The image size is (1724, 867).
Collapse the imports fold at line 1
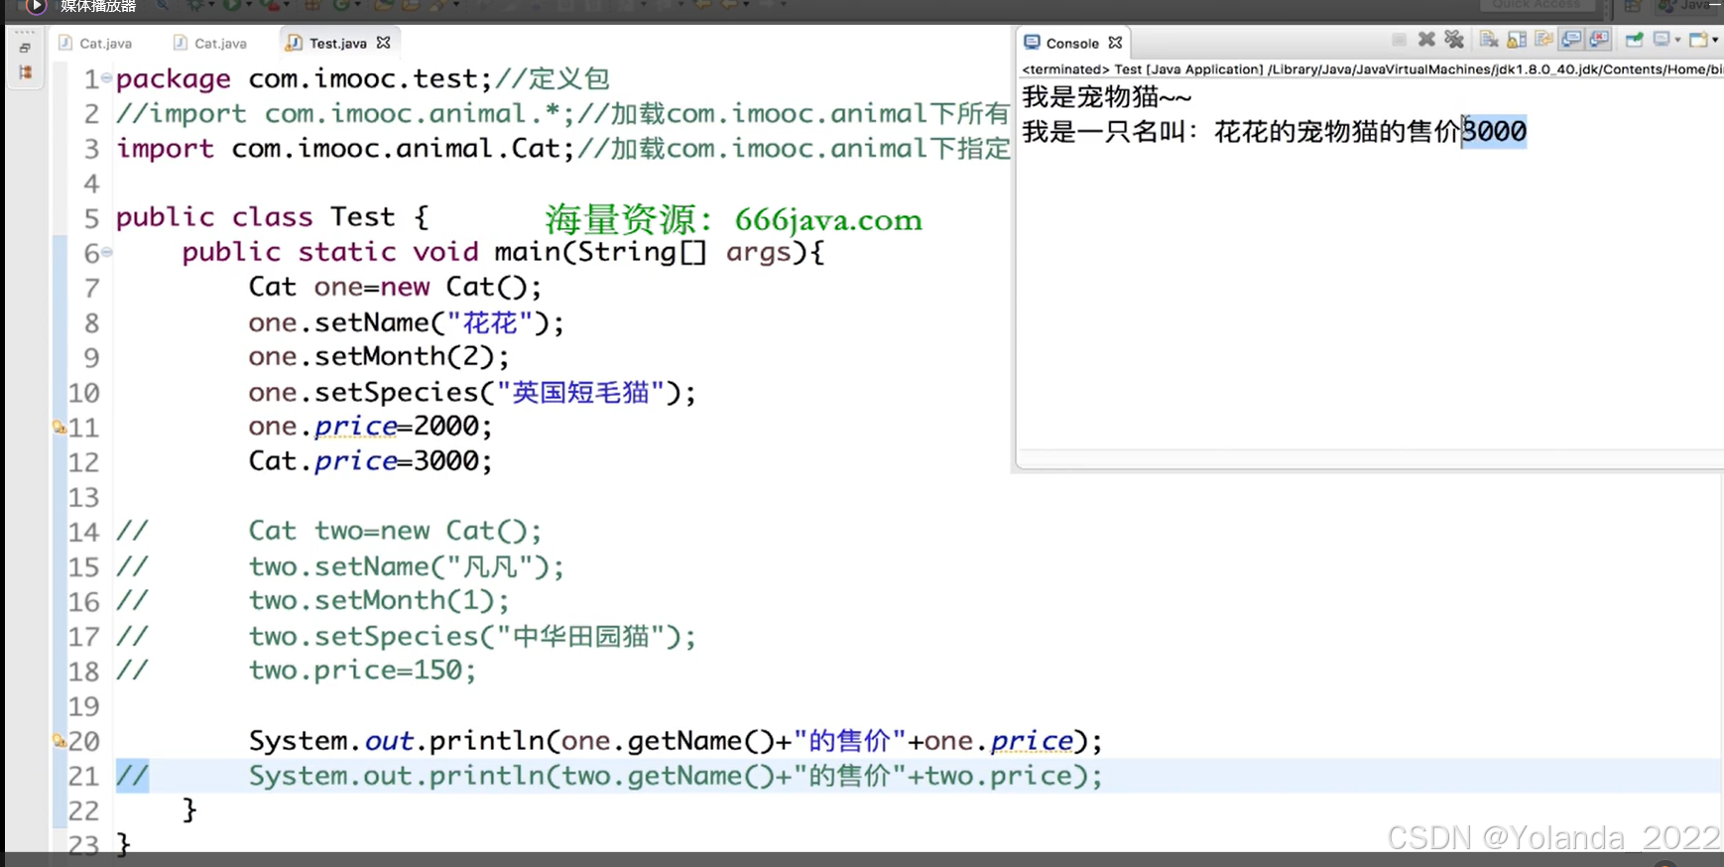[x=106, y=77]
